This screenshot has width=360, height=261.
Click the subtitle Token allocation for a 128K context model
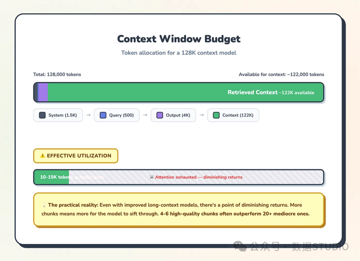(x=179, y=53)
